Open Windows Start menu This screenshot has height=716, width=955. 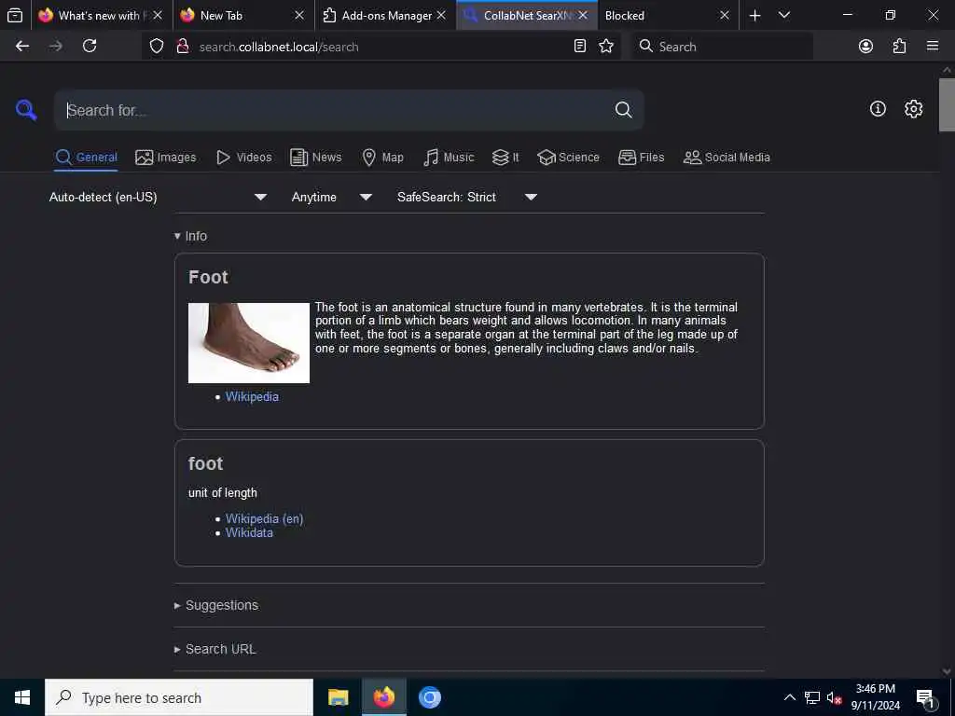[x=22, y=697]
